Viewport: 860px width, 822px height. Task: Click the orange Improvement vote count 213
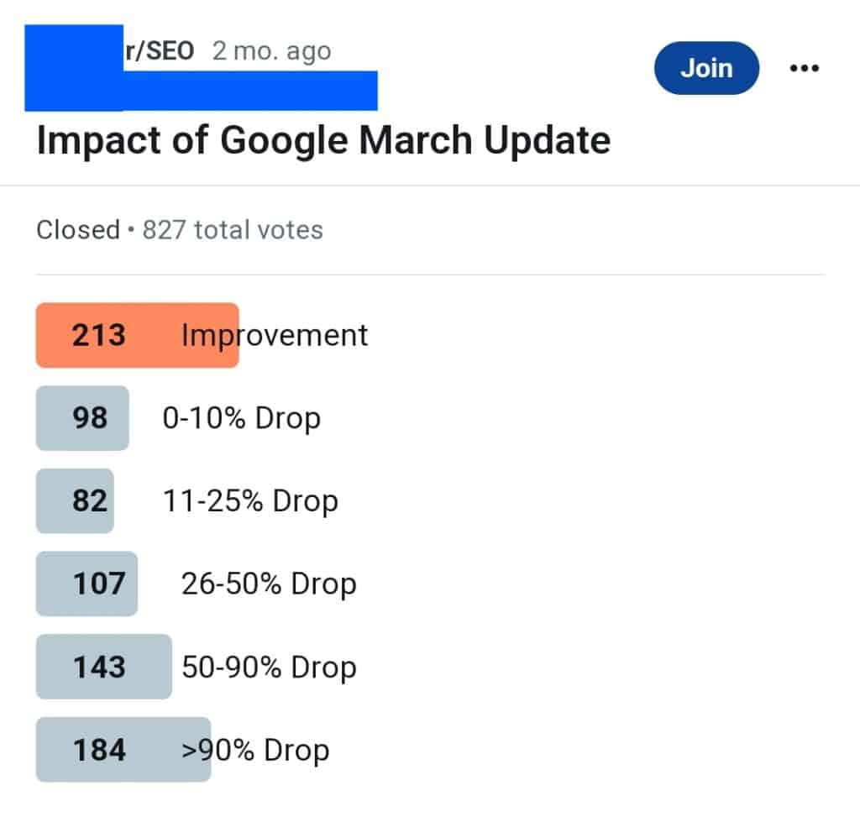coord(99,335)
